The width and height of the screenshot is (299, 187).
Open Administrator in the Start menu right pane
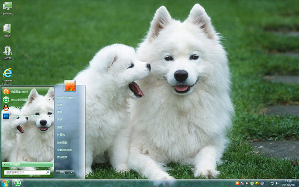pyautogui.click(x=65, y=98)
